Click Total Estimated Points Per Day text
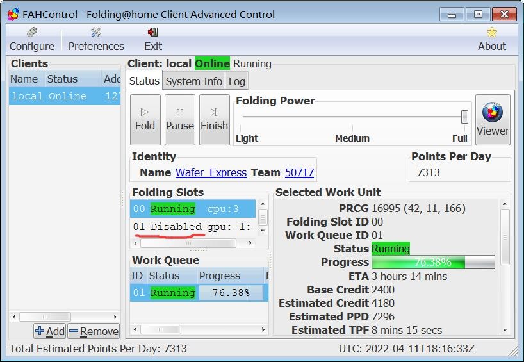This screenshot has width=524, height=362. [x=98, y=349]
